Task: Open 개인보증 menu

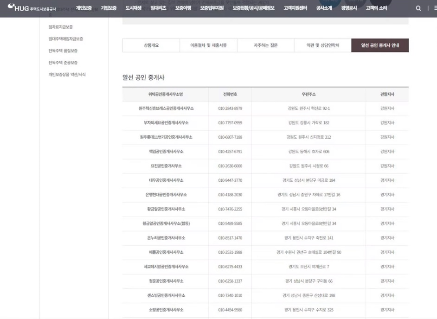Action: [x=84, y=8]
